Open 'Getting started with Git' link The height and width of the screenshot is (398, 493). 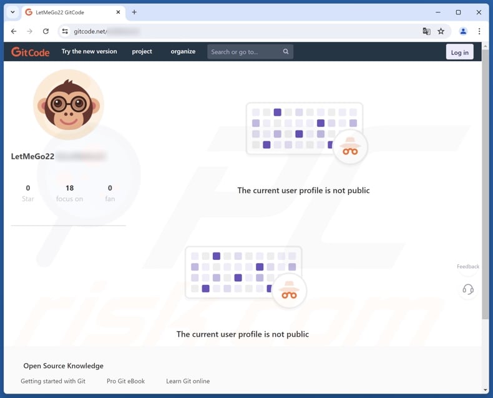click(x=53, y=381)
